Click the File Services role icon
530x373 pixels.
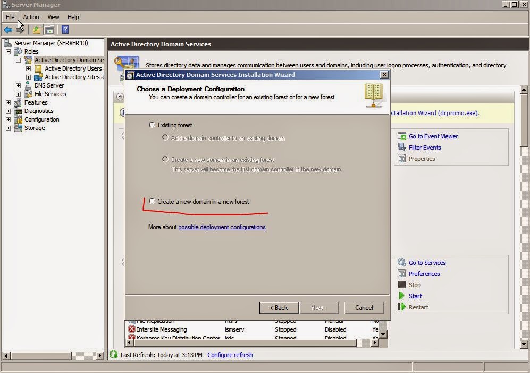click(28, 94)
